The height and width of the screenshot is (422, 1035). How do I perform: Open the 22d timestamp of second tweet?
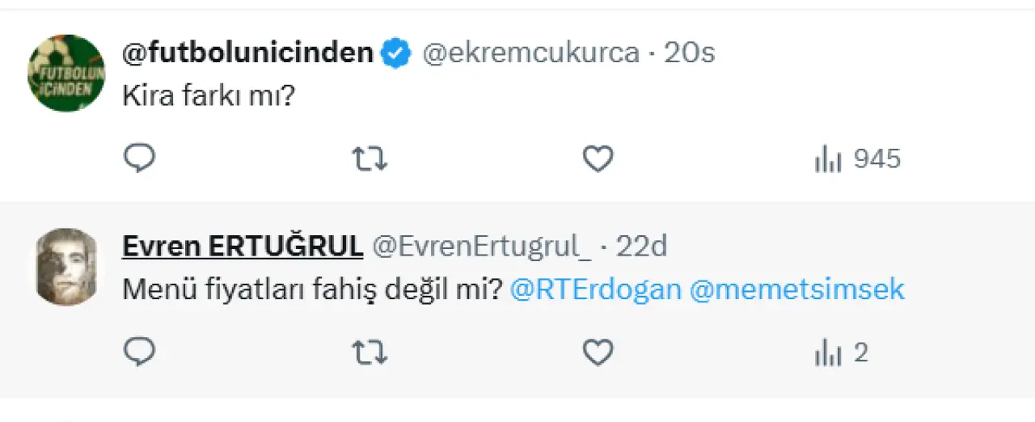coord(642,247)
